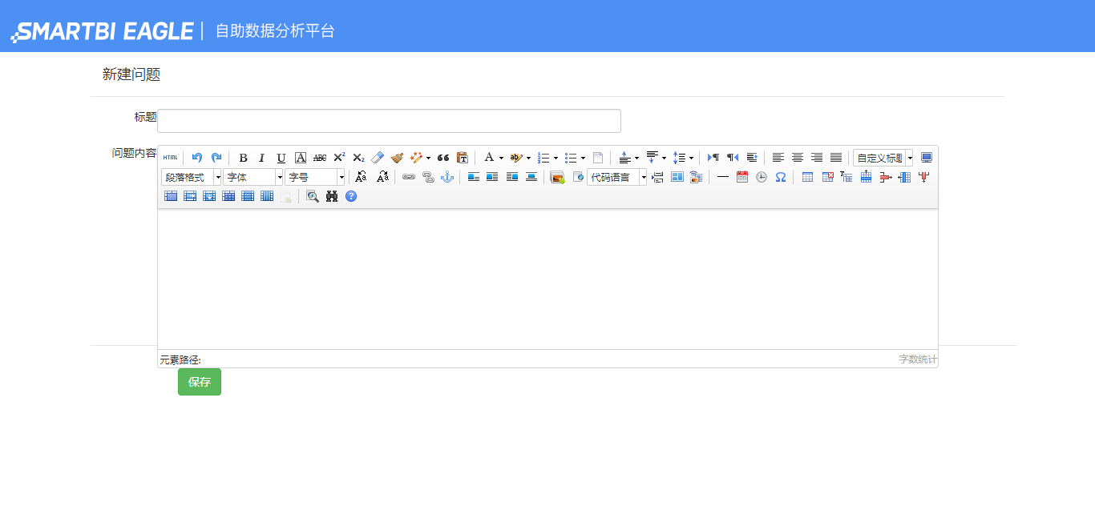
Task: Insert image with the picture icon
Action: (x=558, y=177)
